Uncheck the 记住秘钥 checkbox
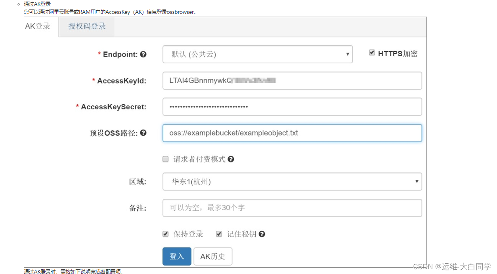The height and width of the screenshot is (274, 497). [219, 234]
